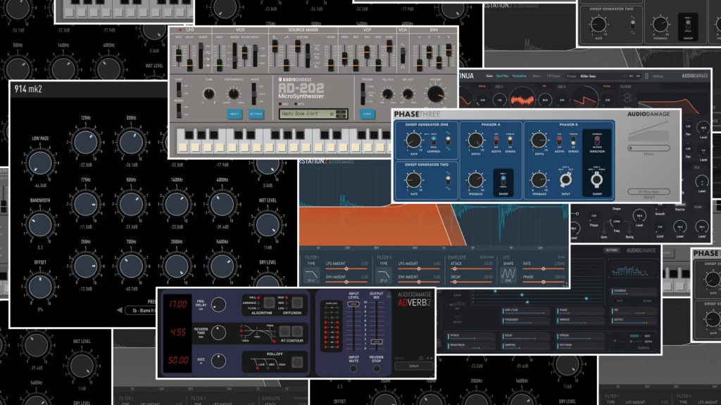
Task: Click the Phasor B Feedback knob in front PhaseThree
Action: pyautogui.click(x=539, y=179)
